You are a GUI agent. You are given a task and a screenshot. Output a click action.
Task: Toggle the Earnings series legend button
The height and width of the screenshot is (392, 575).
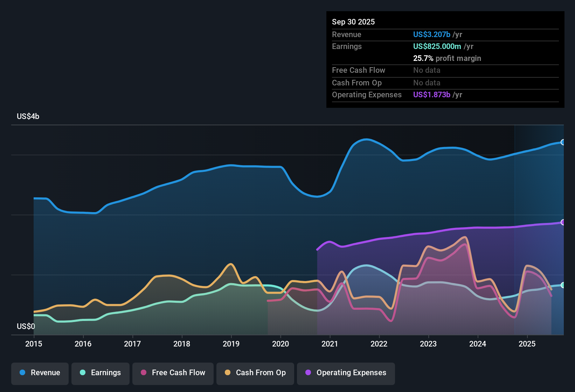coord(101,373)
